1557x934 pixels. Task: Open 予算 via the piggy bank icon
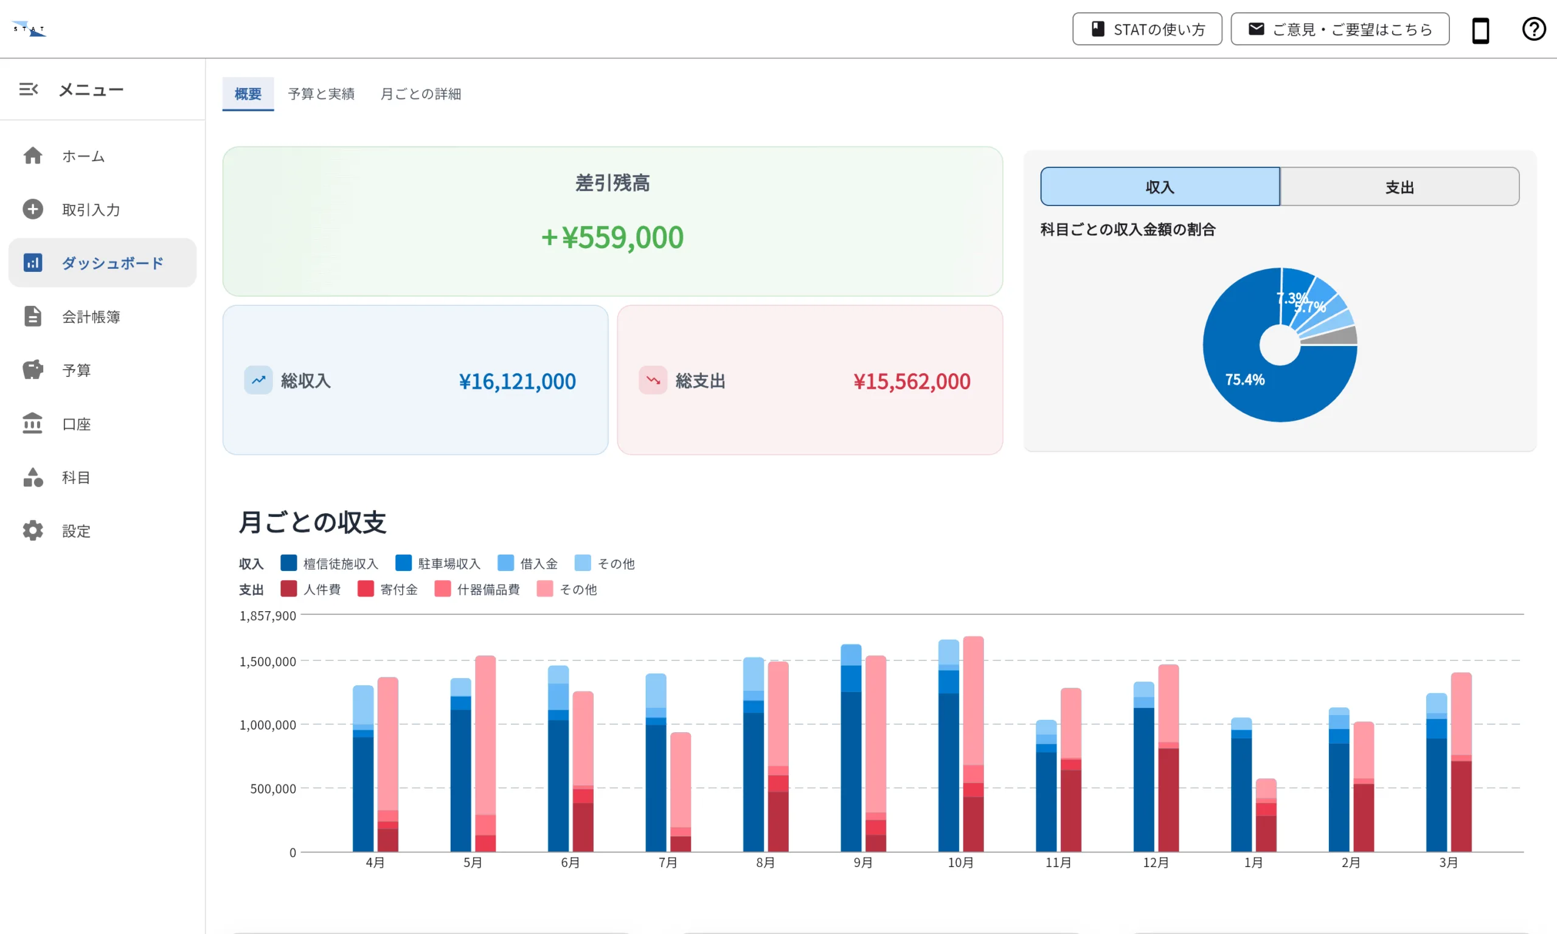[33, 370]
